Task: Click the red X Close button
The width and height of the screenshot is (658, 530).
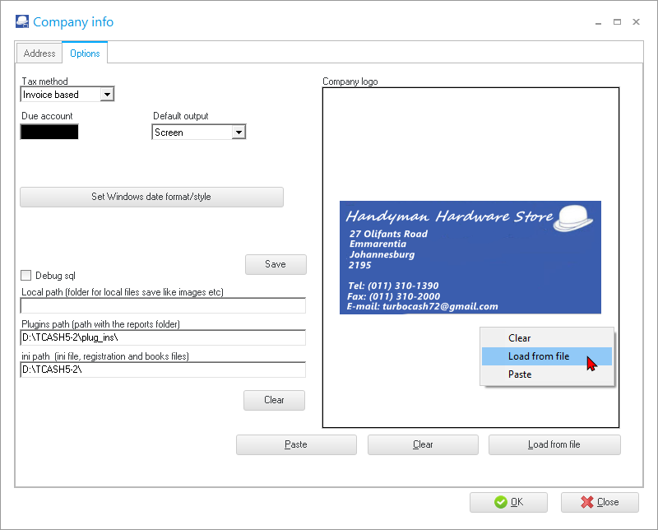Action: tap(600, 502)
